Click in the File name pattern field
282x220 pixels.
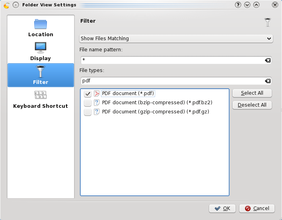(x=171, y=60)
